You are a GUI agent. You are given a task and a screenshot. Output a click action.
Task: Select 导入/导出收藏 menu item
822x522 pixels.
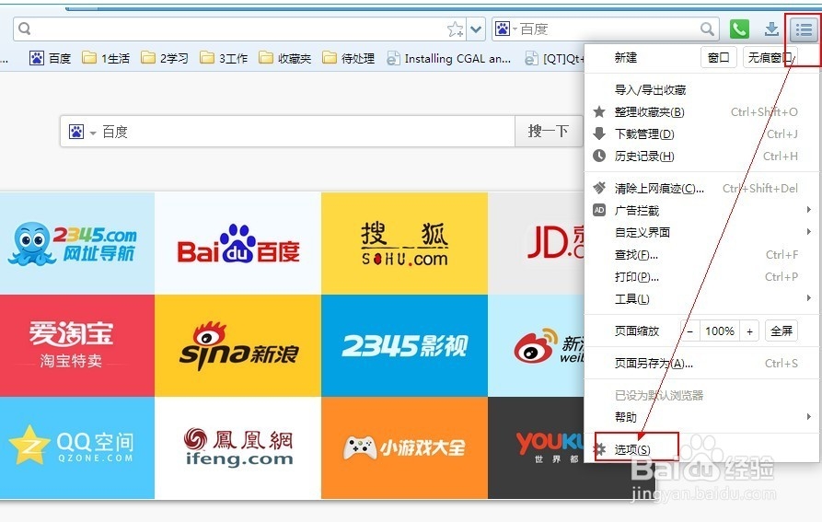pos(701,90)
